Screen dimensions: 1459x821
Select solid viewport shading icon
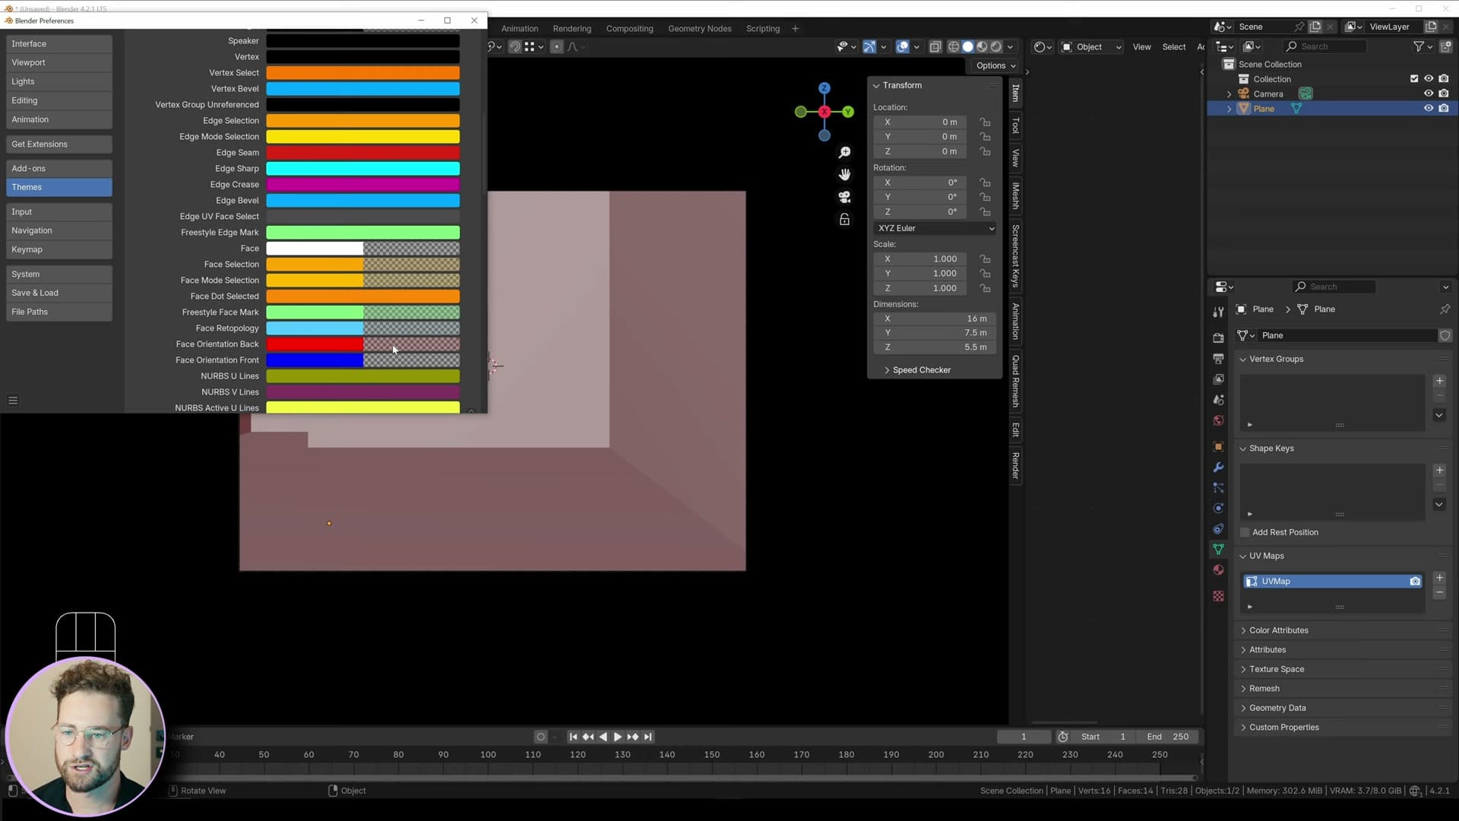pos(967,47)
